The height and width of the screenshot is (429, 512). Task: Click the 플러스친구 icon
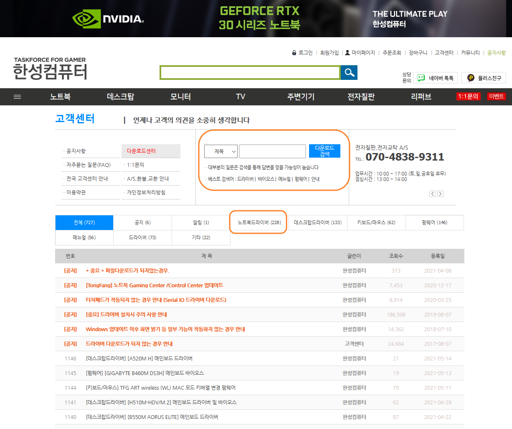click(x=470, y=78)
